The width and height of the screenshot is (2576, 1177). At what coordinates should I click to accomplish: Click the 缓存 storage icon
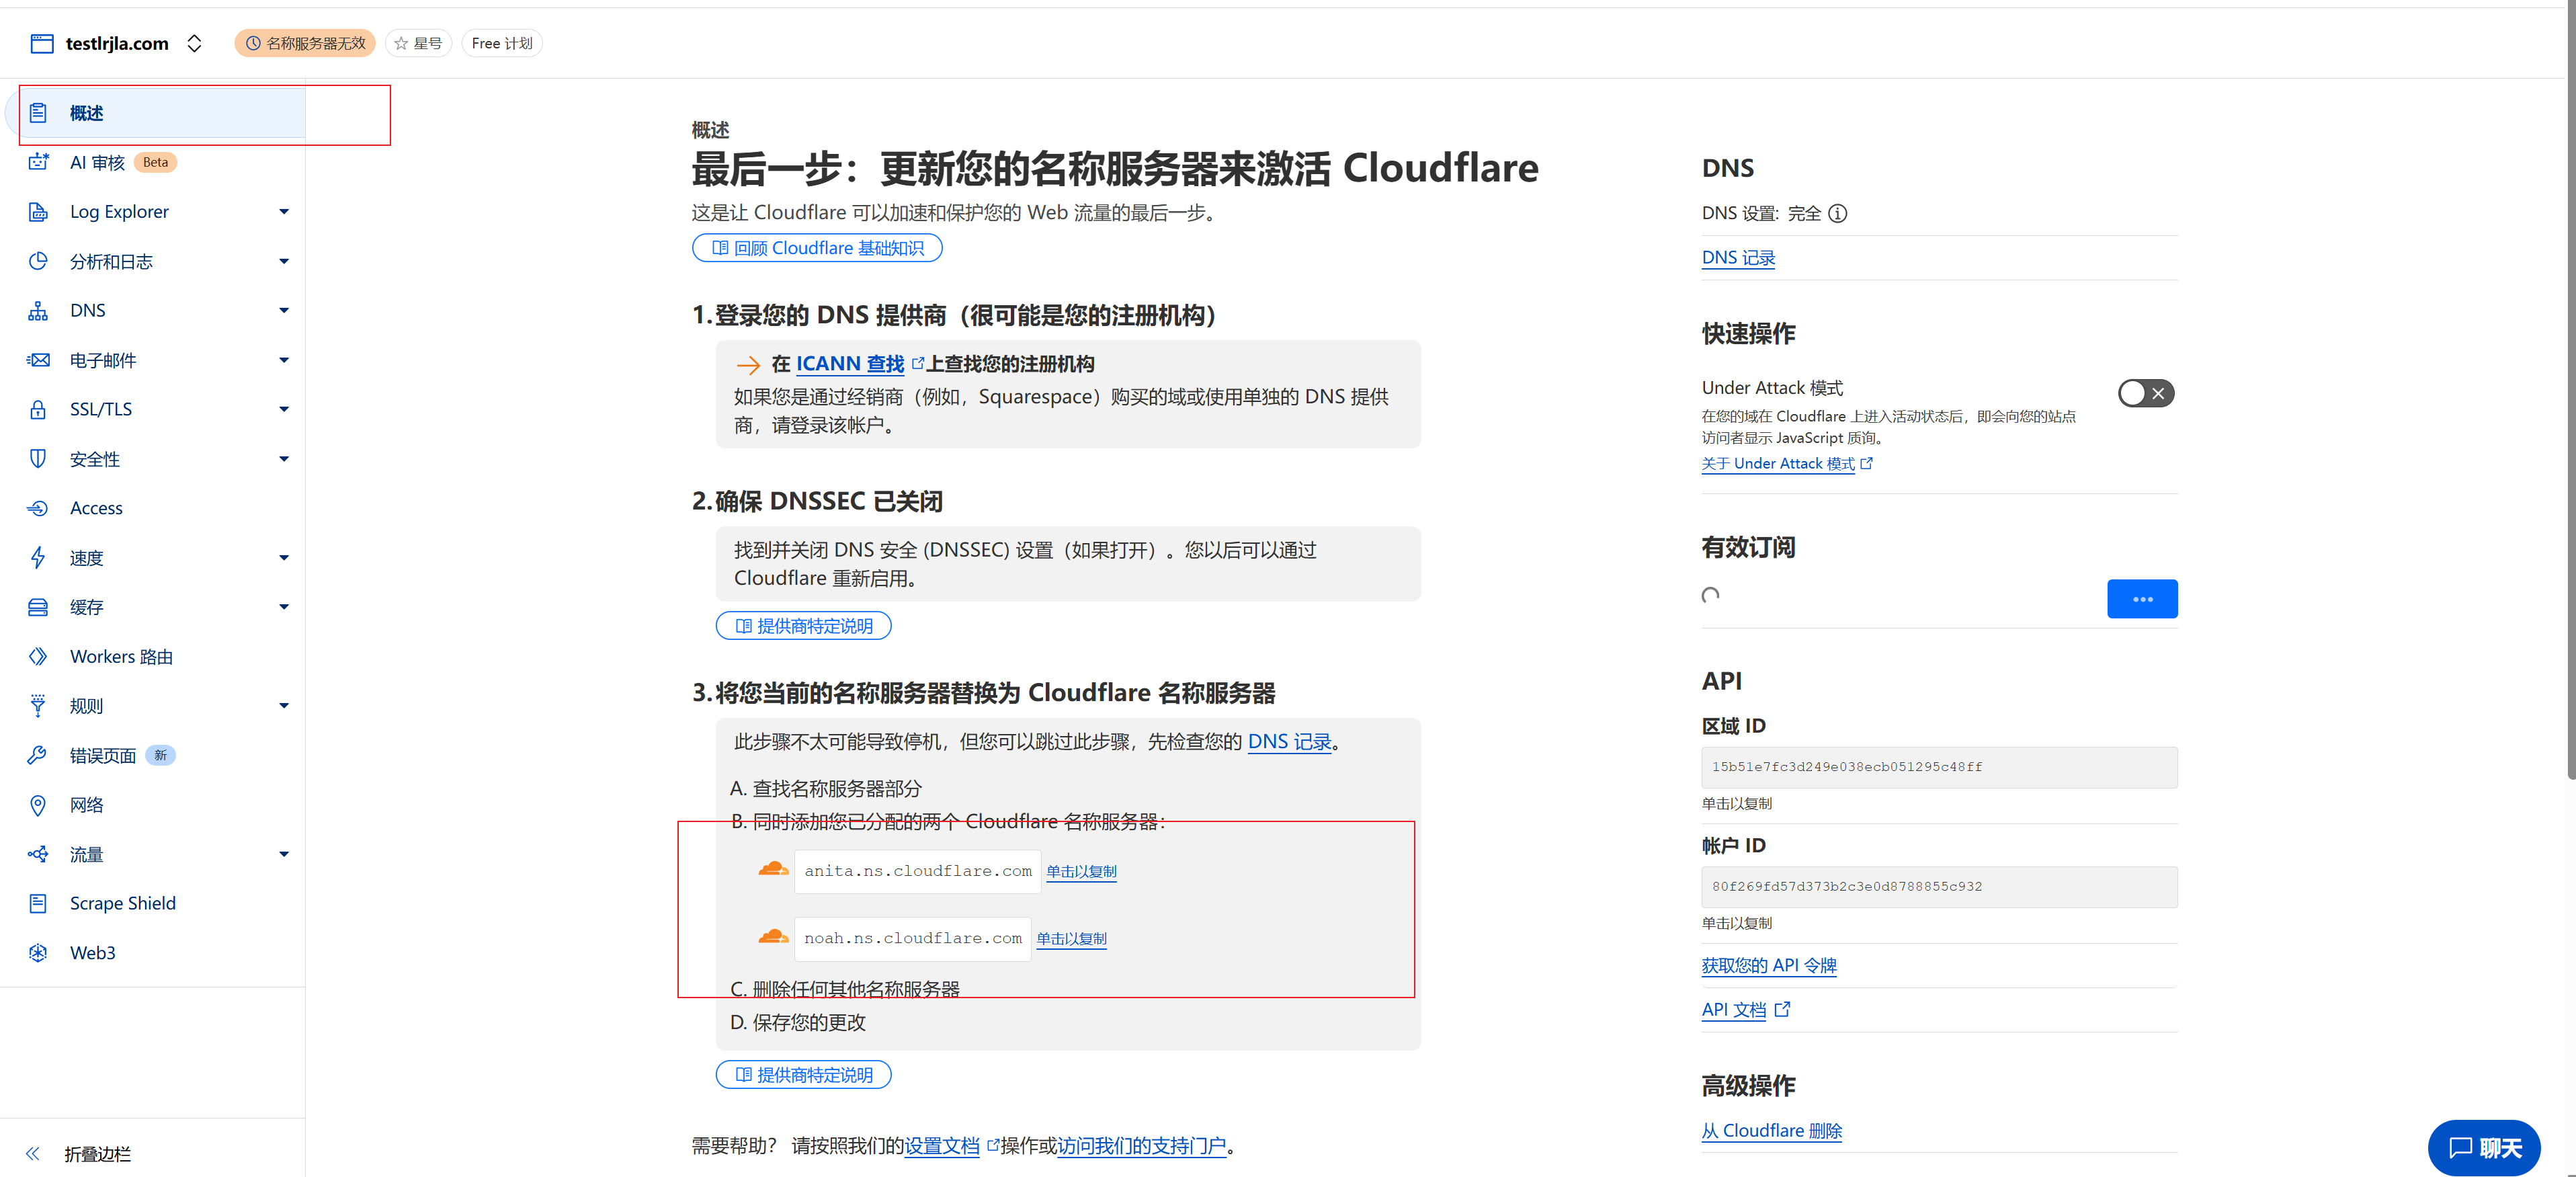point(38,607)
